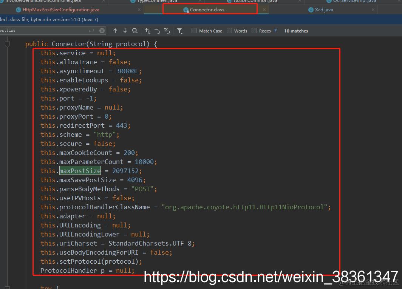This screenshot has height=289, width=402.
Task: Enable the Words checkbox
Action: tap(229, 31)
